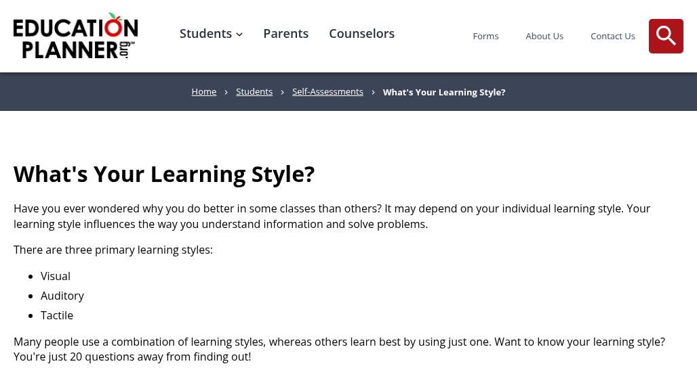Navigate to the Self-Assessments breadcrumb
Screen dimensions: 697x391
click(327, 92)
